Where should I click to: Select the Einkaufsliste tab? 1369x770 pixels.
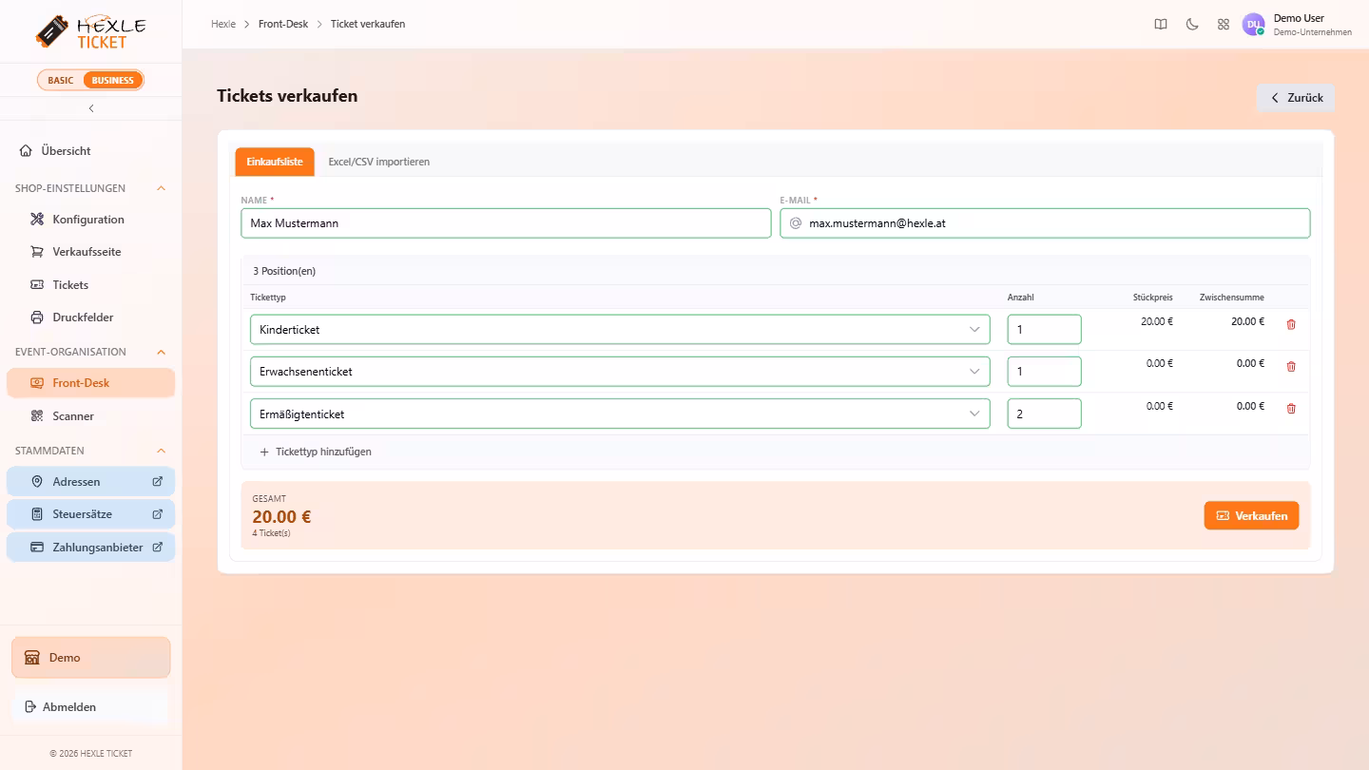[275, 162]
